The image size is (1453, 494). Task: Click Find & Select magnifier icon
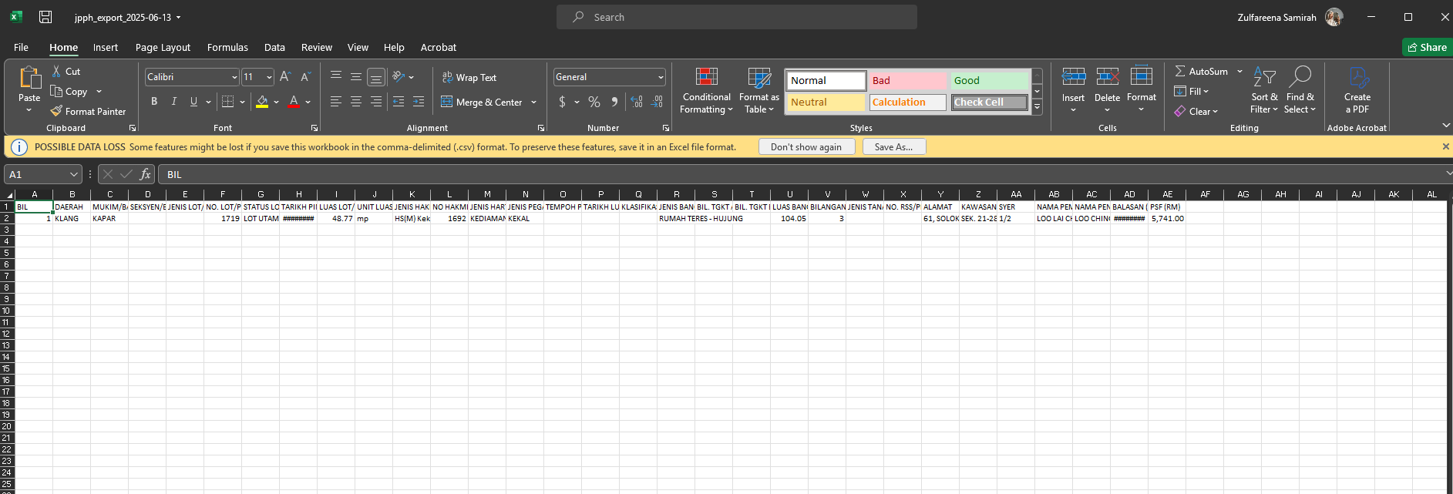pos(1300,77)
